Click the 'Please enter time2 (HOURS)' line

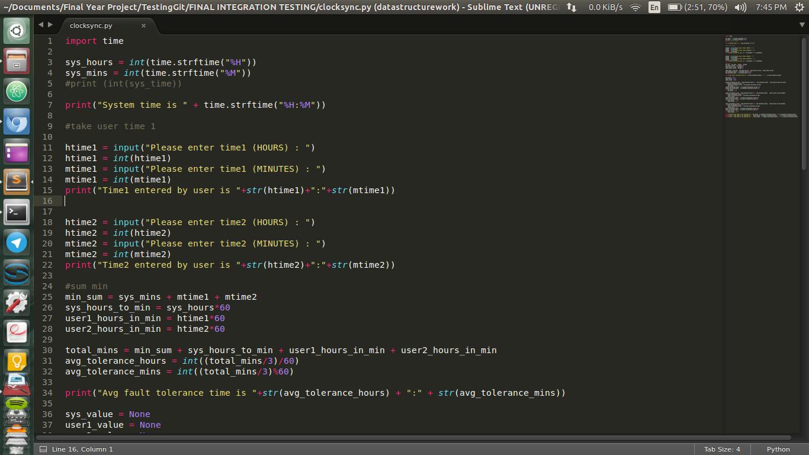click(190, 222)
